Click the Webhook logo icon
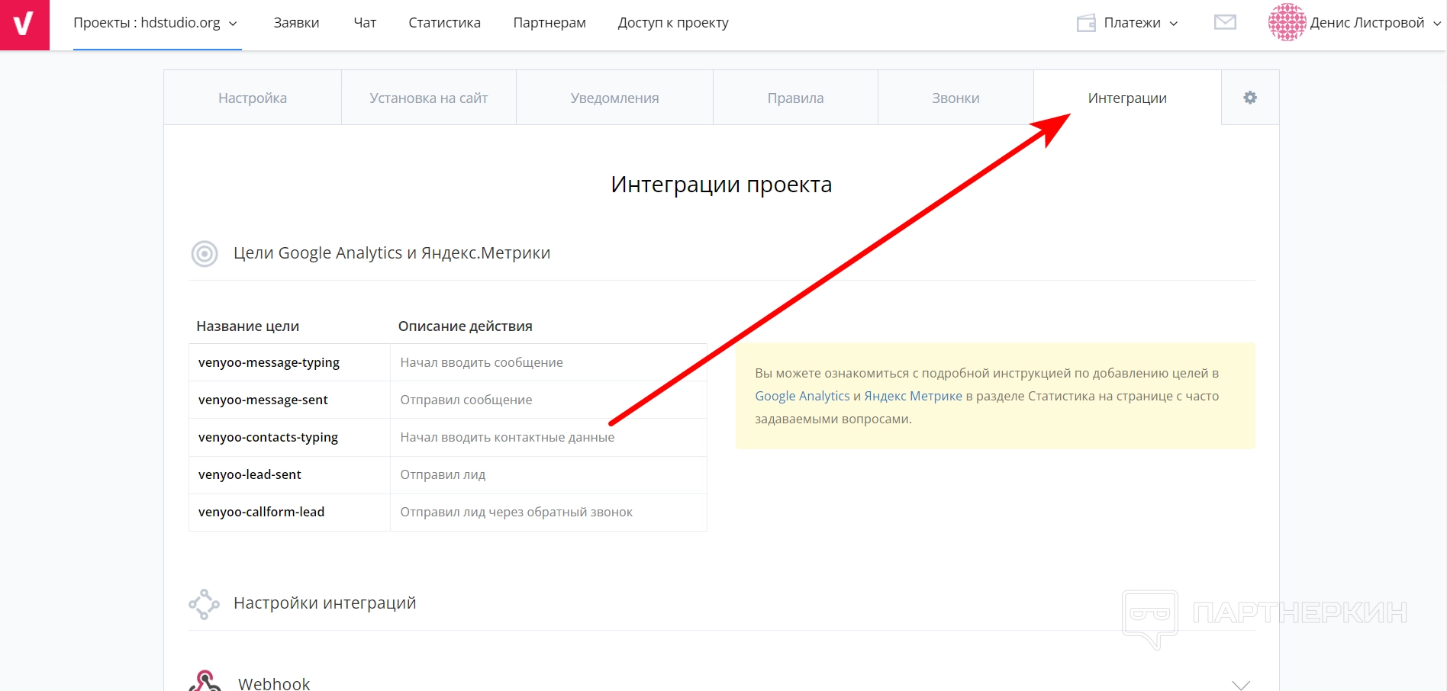The width and height of the screenshot is (1447, 691). 205,681
